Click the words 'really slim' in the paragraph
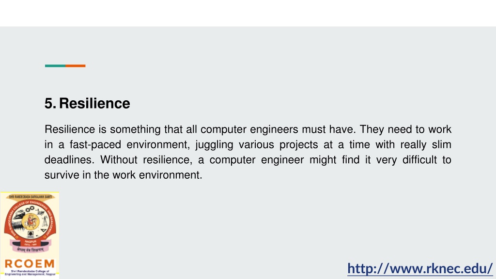Image resolution: width=496 pixels, height=279 pixels. click(x=426, y=144)
